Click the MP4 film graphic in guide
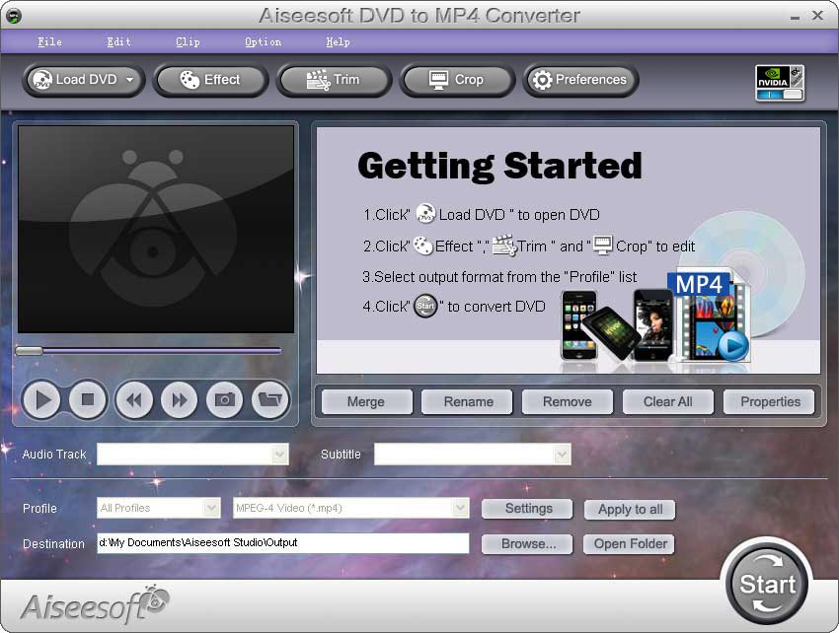The image size is (839, 633). click(708, 316)
